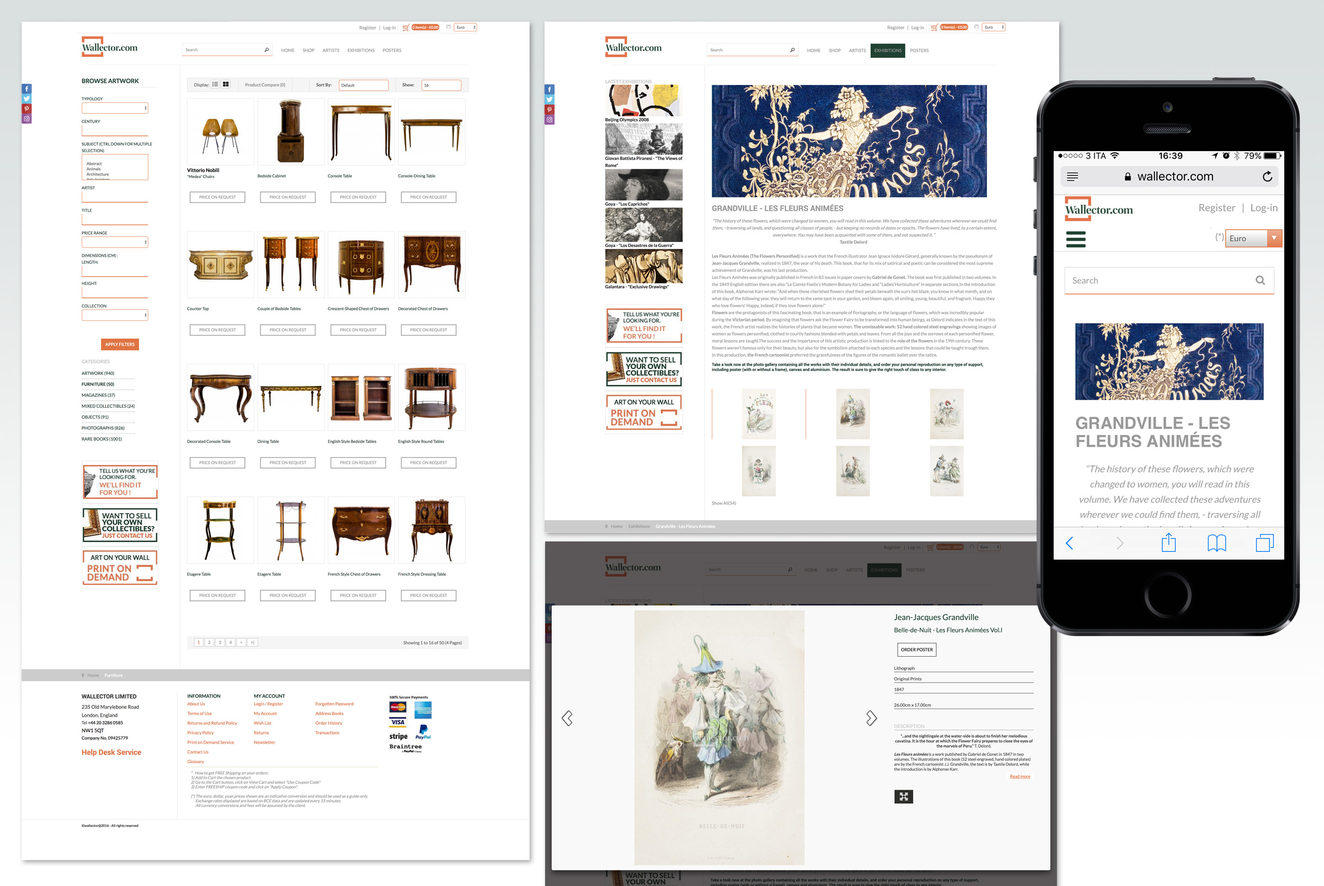
Task: Tap Safari share icon on phone
Action: (x=1168, y=543)
